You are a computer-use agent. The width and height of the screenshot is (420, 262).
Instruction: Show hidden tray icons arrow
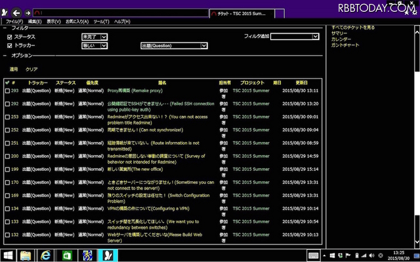click(325, 256)
